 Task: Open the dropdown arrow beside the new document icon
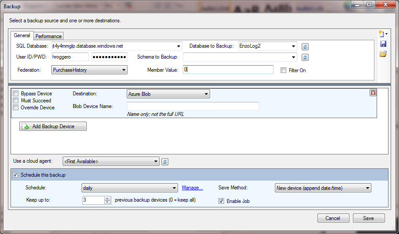point(386,34)
